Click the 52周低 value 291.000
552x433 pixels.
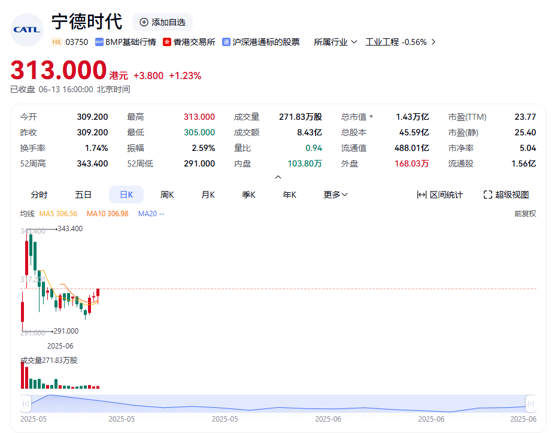[199, 163]
